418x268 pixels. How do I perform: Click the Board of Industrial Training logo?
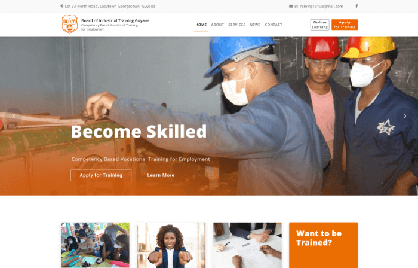70,25
